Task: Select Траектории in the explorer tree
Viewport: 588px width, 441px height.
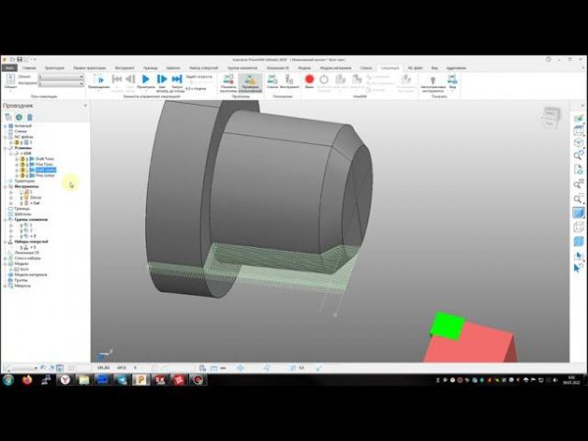Action: [24, 180]
